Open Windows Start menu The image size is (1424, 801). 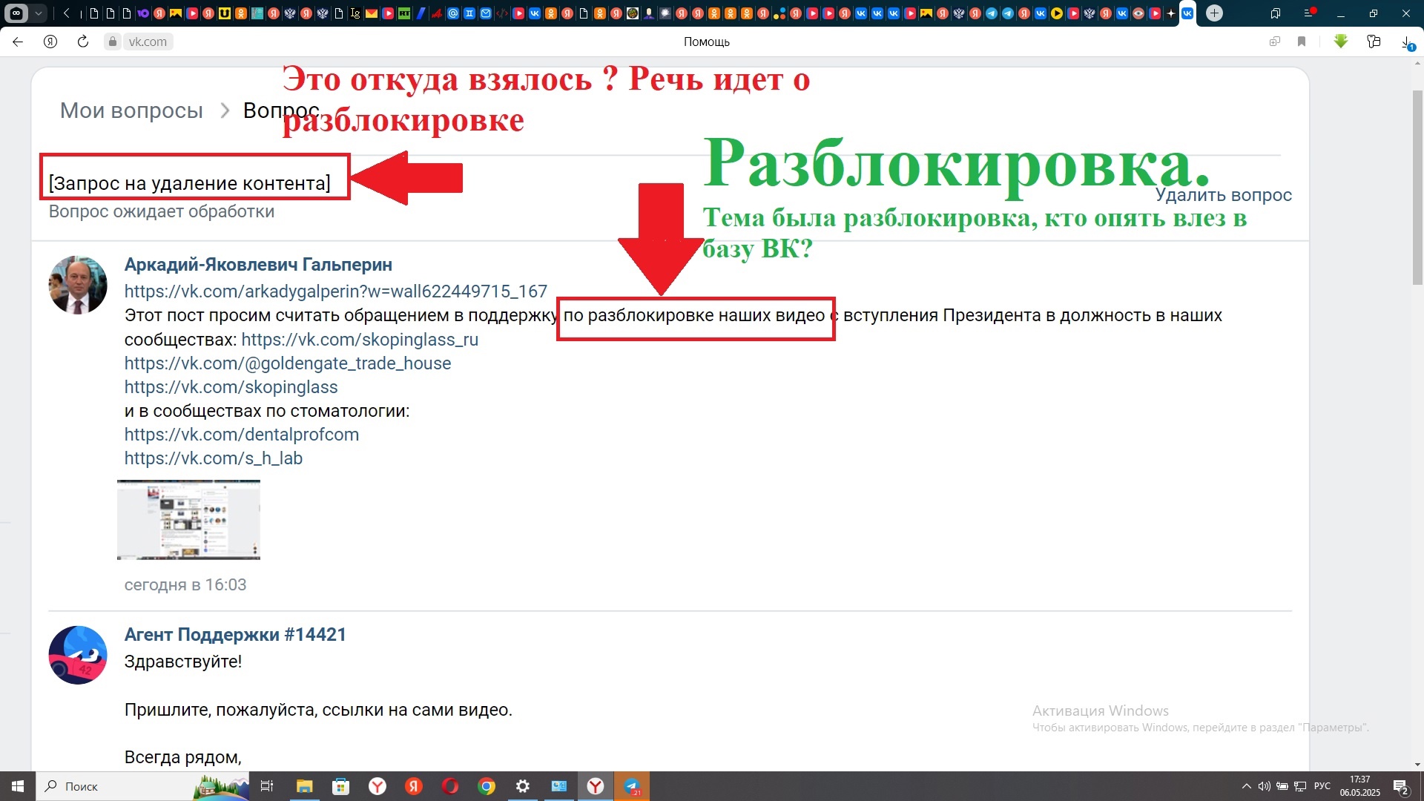[x=18, y=786]
